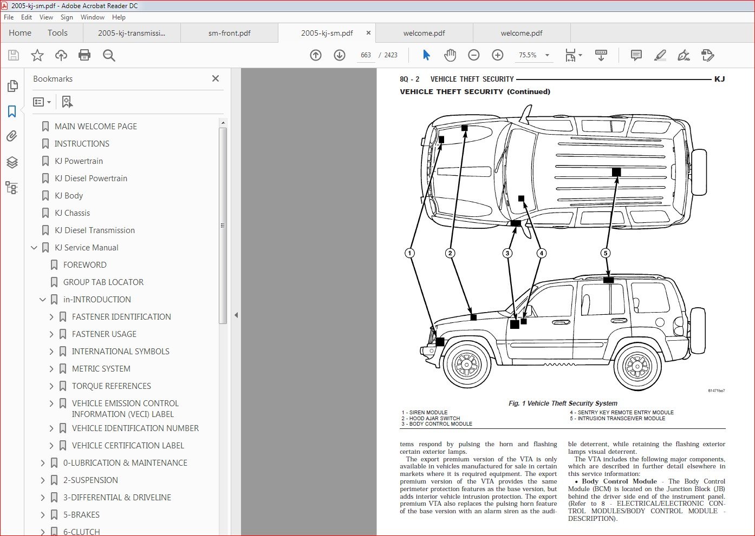Open the Help menu
The height and width of the screenshot is (536, 755).
tap(119, 17)
